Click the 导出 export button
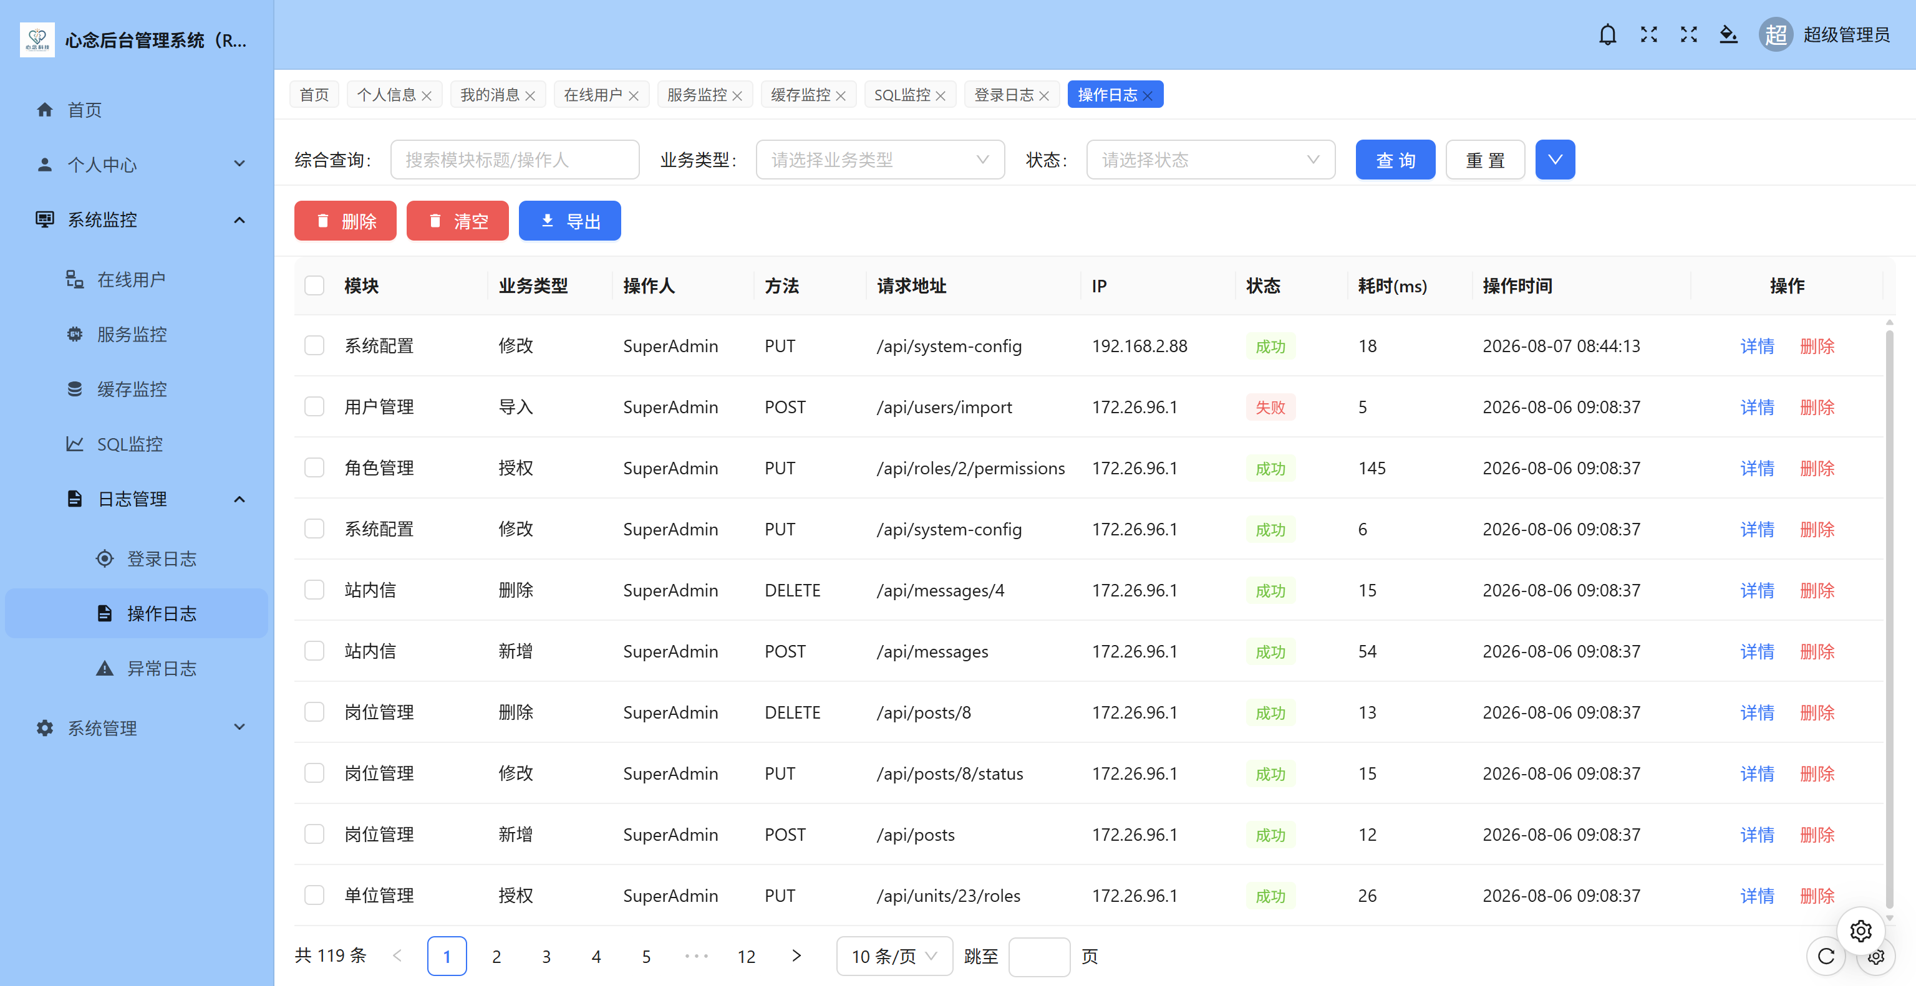The width and height of the screenshot is (1916, 986). (x=569, y=221)
